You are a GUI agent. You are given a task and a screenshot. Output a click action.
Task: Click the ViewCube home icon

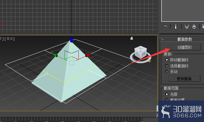pyautogui.click(x=132, y=38)
